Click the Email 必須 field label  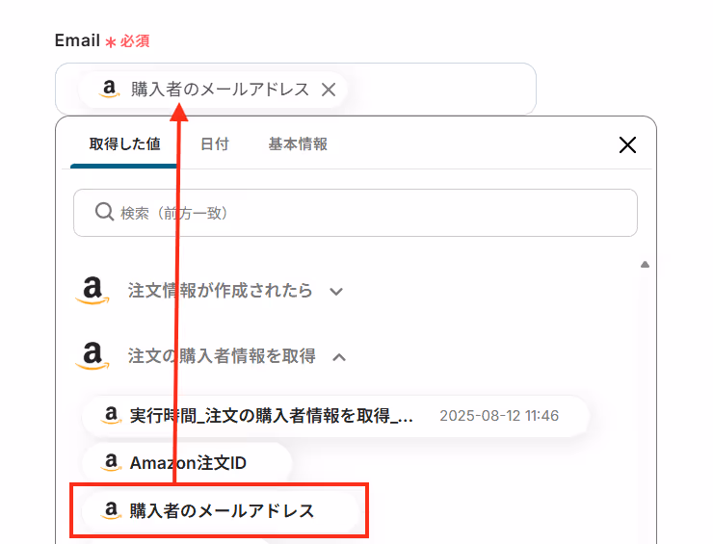(x=102, y=40)
